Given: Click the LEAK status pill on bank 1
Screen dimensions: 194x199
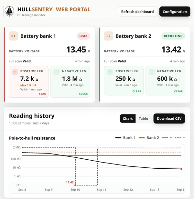Looking at the screenshot, I should (x=83, y=36).
